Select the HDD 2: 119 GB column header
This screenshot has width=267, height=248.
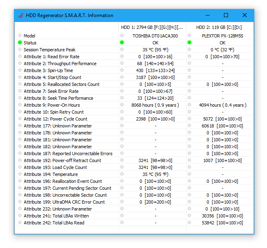click(x=219, y=27)
